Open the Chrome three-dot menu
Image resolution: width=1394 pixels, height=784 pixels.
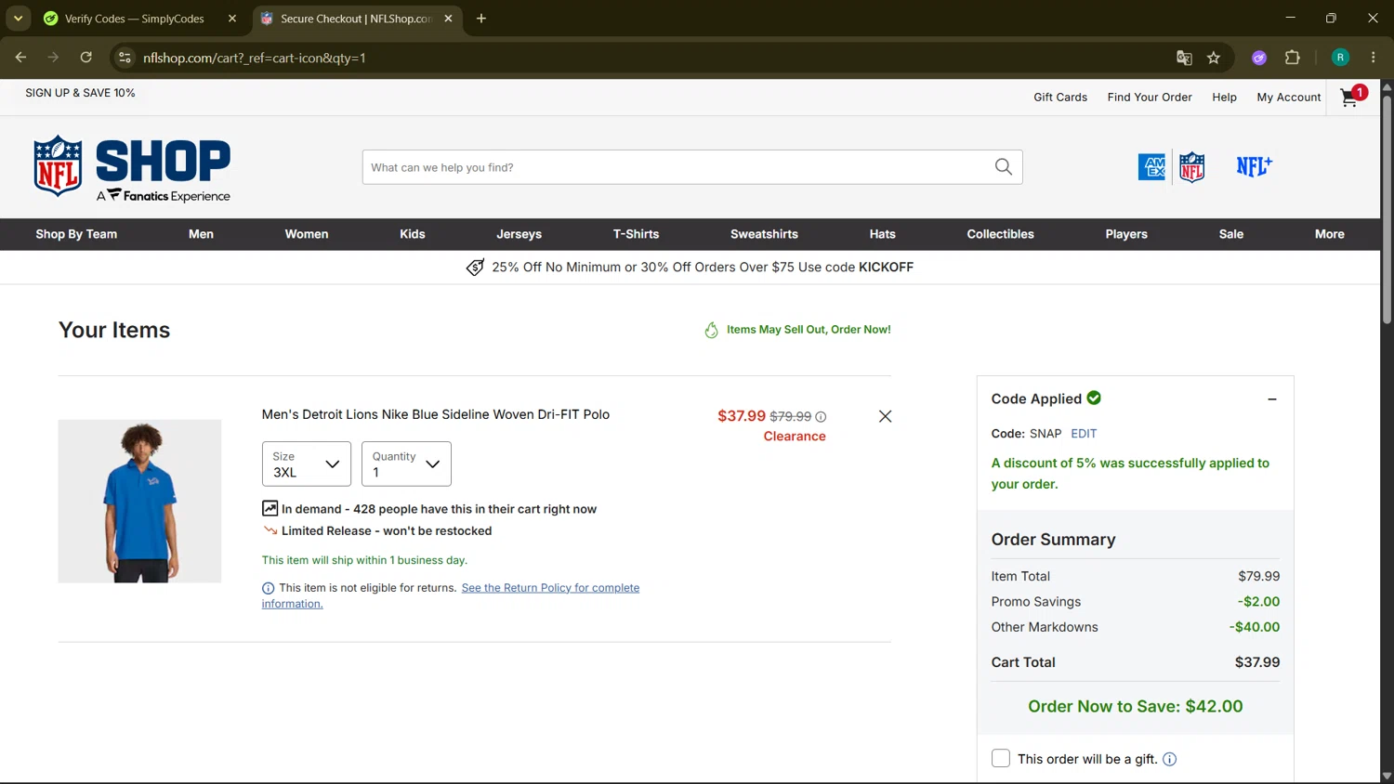coord(1373,58)
